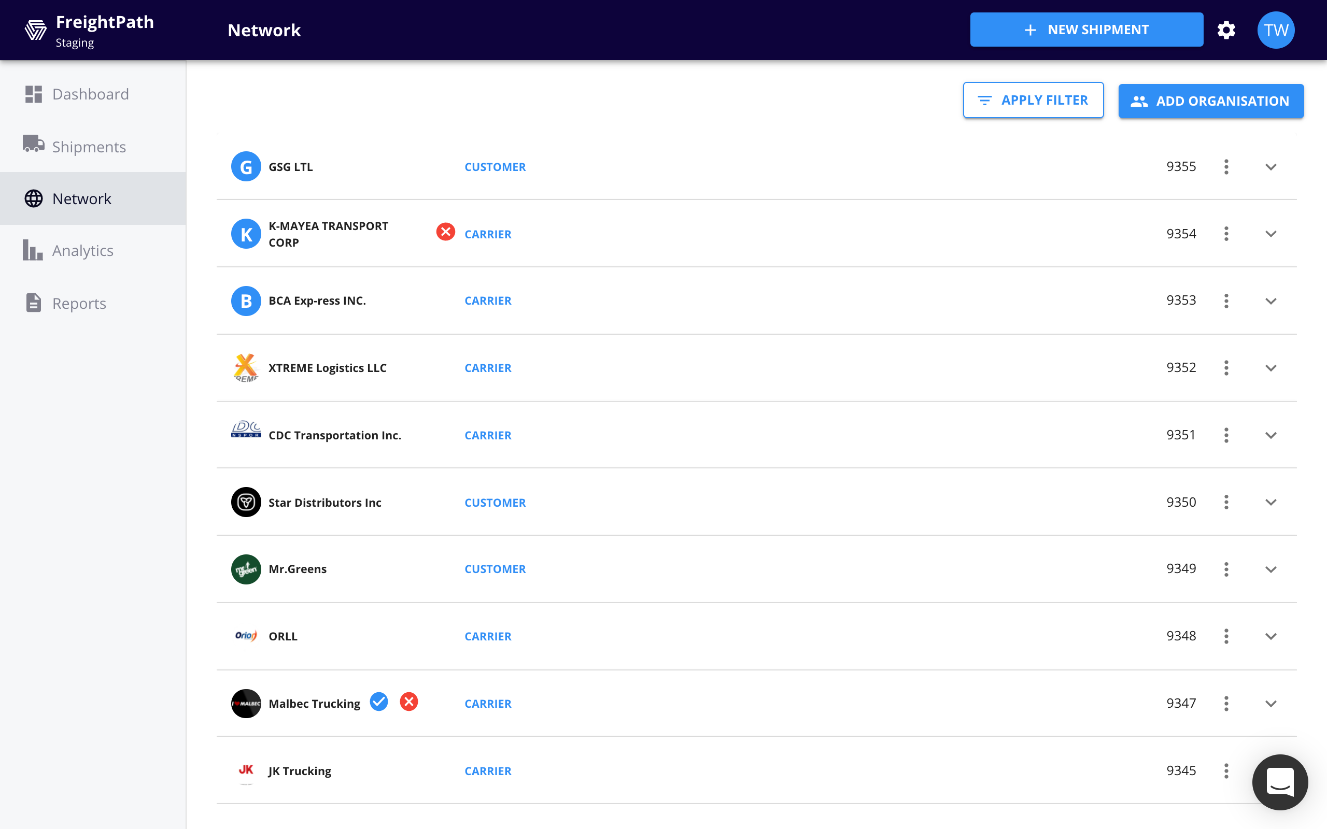Expand details for XTREME Logistics LLC
This screenshot has height=829, width=1327.
pos(1271,367)
